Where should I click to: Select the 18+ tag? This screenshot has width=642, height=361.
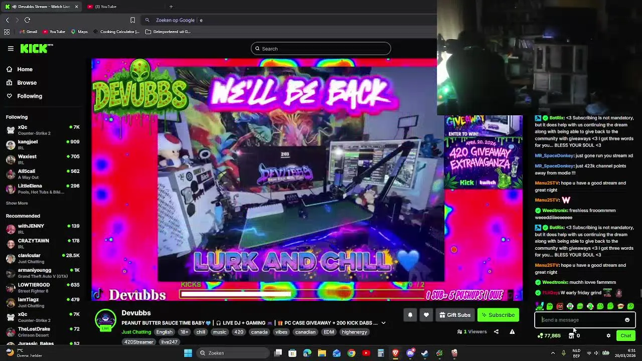pos(184,332)
